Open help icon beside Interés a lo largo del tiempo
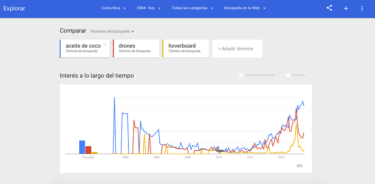Viewport: 375px width, 184px height. point(142,76)
